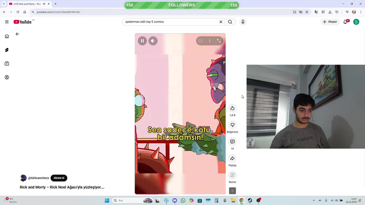This screenshot has height=205, width=365.
Task: Open the history clock icon in toolbar
Action: 337,12
